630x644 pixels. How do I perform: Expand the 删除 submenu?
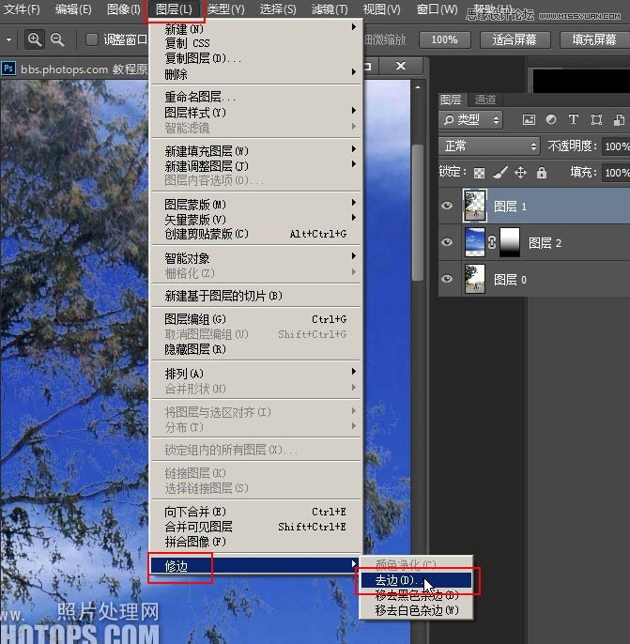[257, 74]
